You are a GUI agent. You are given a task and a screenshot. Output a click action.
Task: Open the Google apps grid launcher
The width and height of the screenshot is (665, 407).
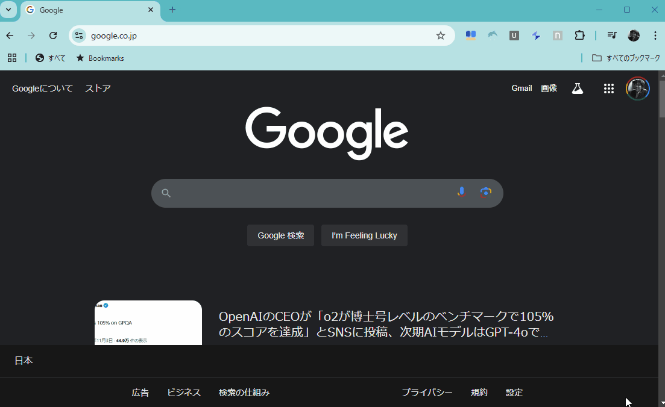click(608, 88)
